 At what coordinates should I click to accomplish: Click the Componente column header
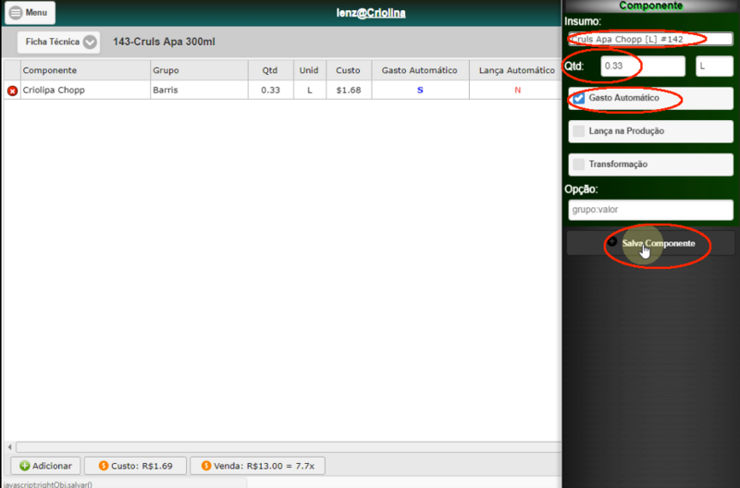coord(85,70)
